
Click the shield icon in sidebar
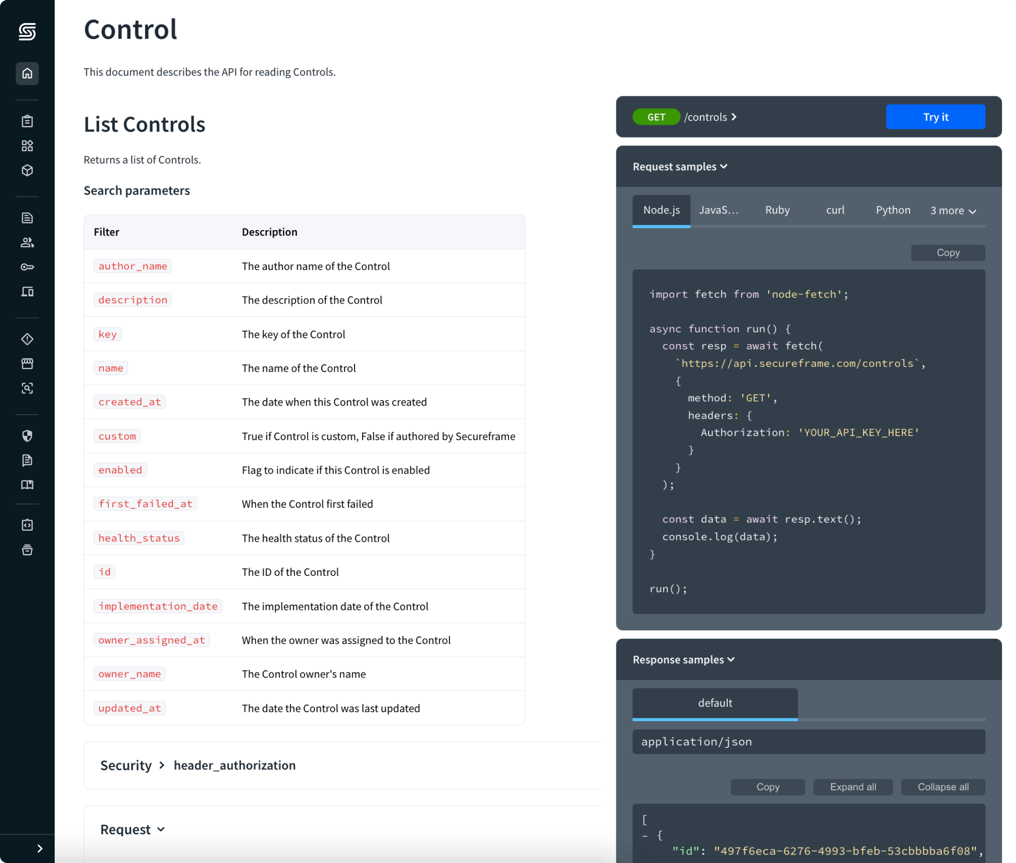coord(27,435)
